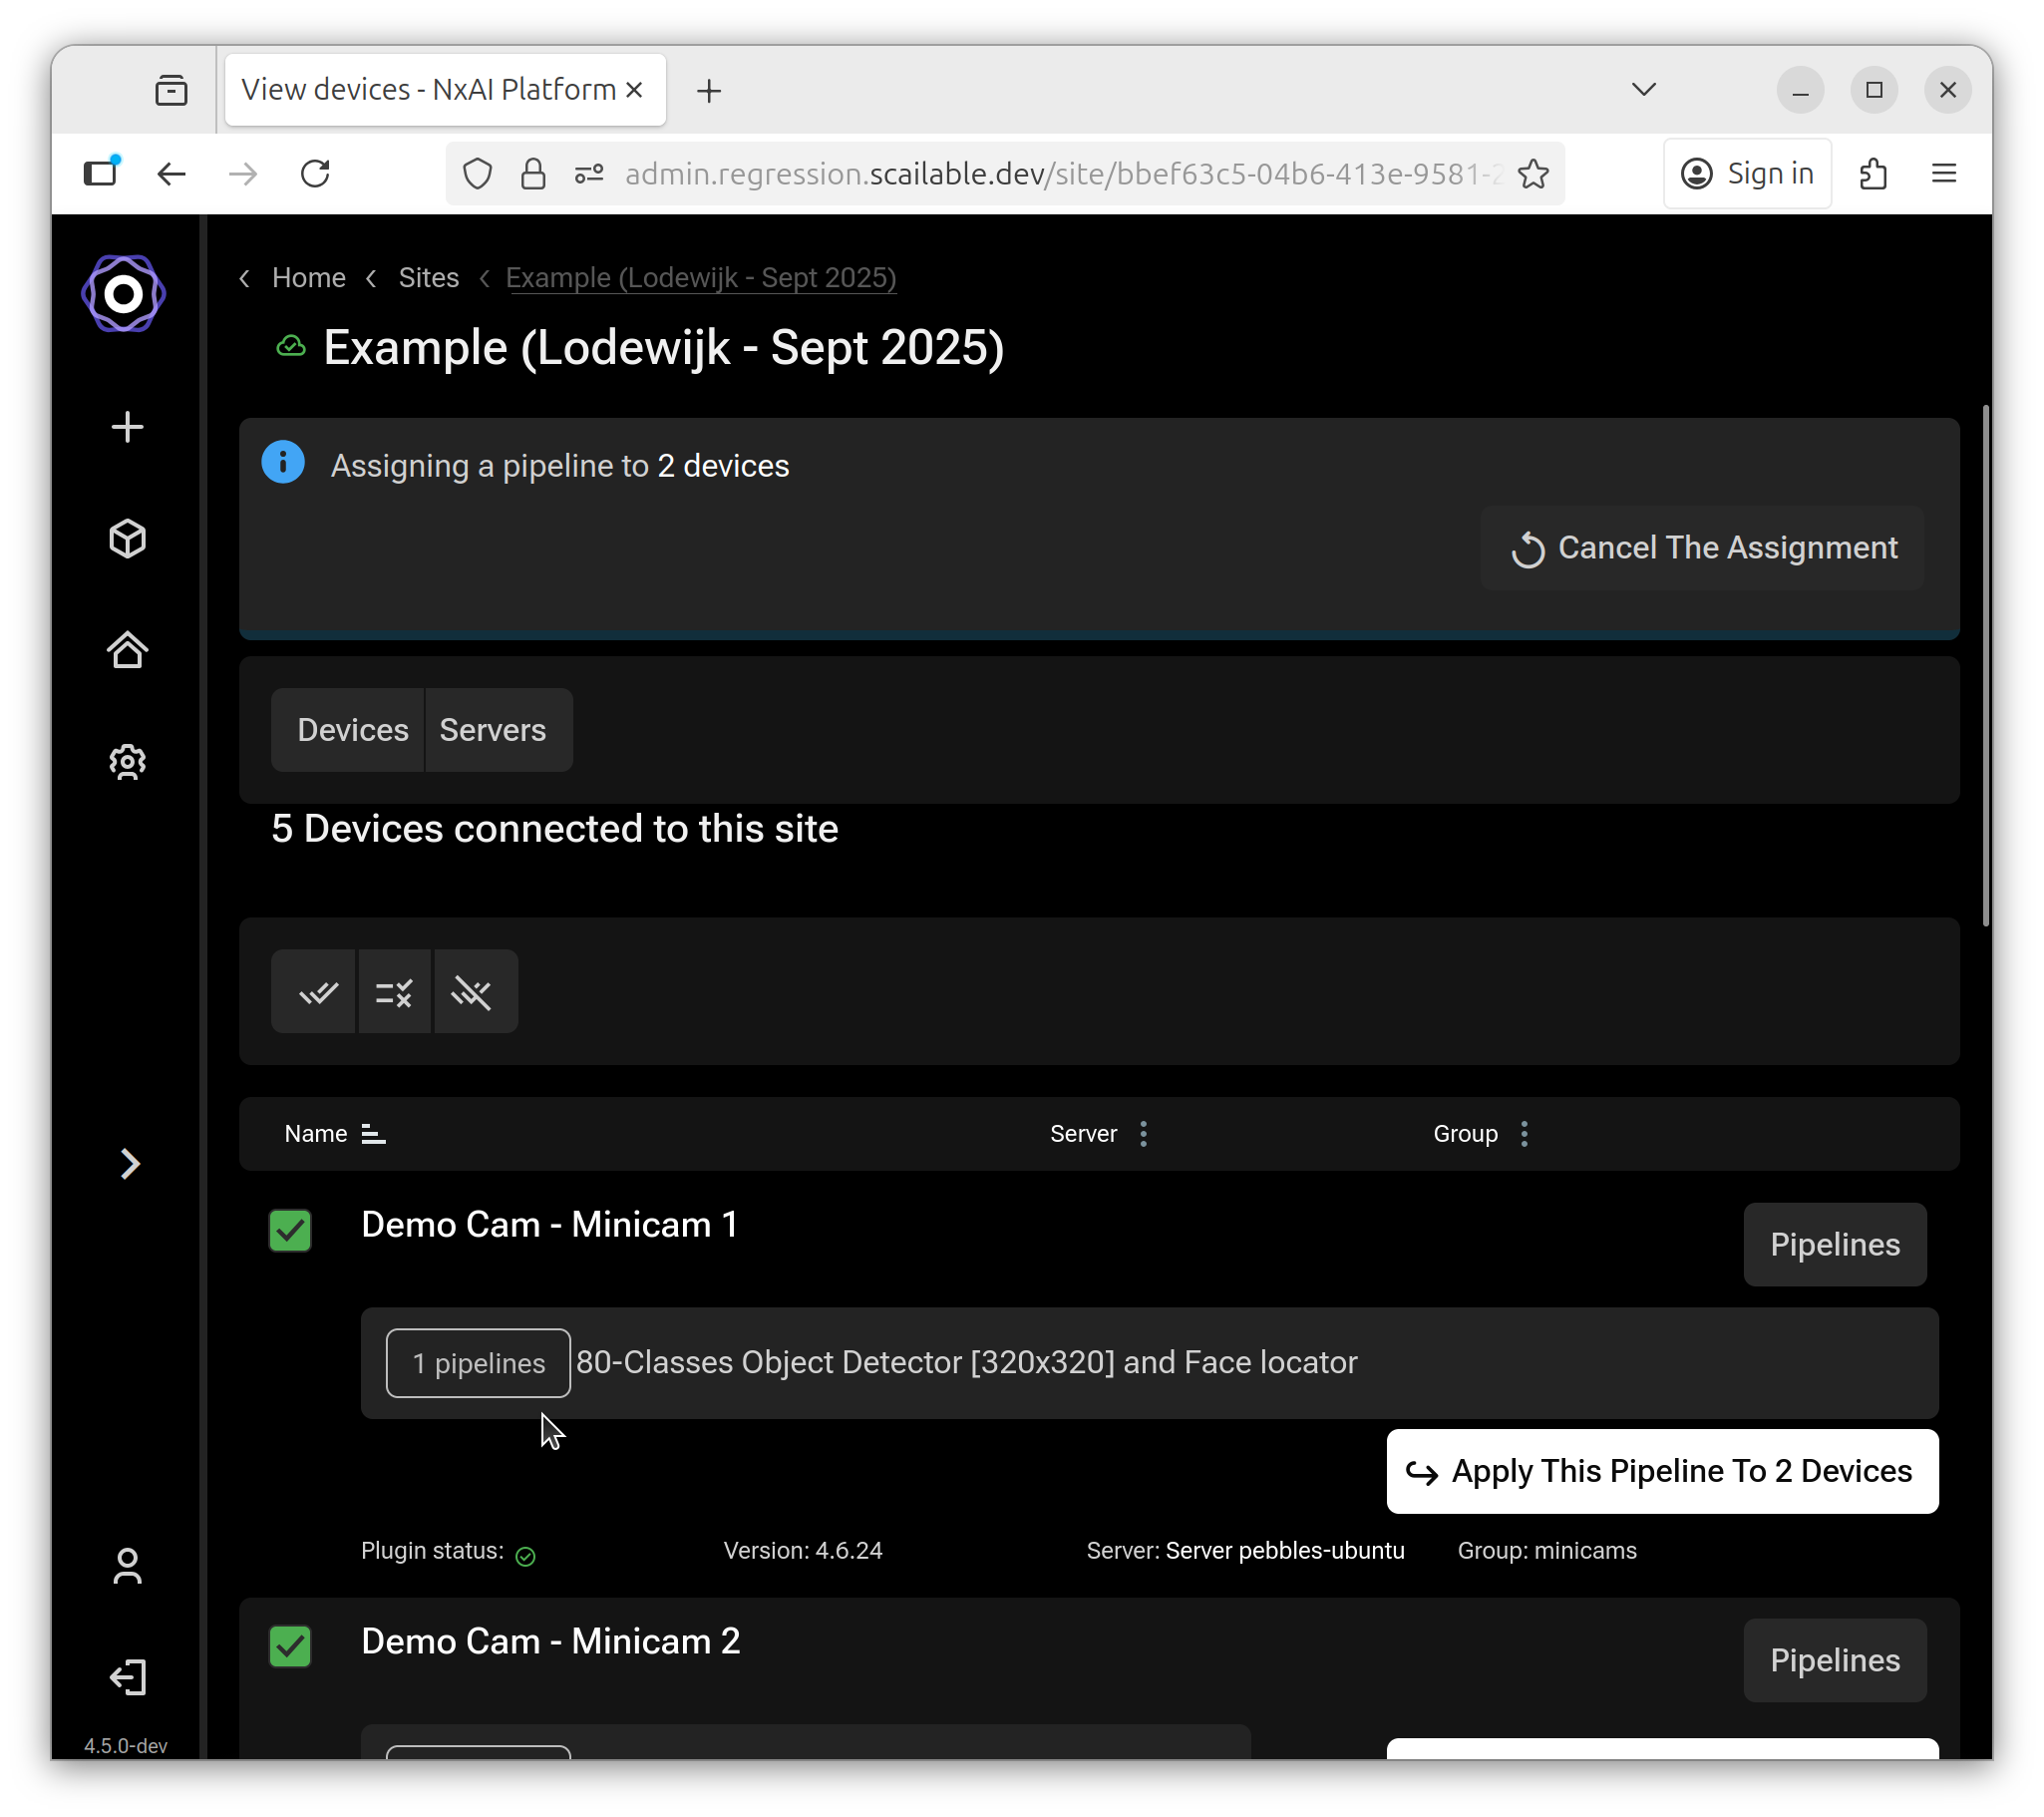Toggle the clear selection list icon
Image resolution: width=2044 pixels, height=1817 pixels.
[x=394, y=992]
